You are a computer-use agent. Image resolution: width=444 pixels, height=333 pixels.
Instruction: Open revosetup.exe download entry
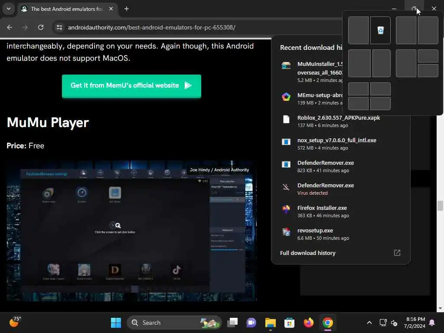click(341, 234)
